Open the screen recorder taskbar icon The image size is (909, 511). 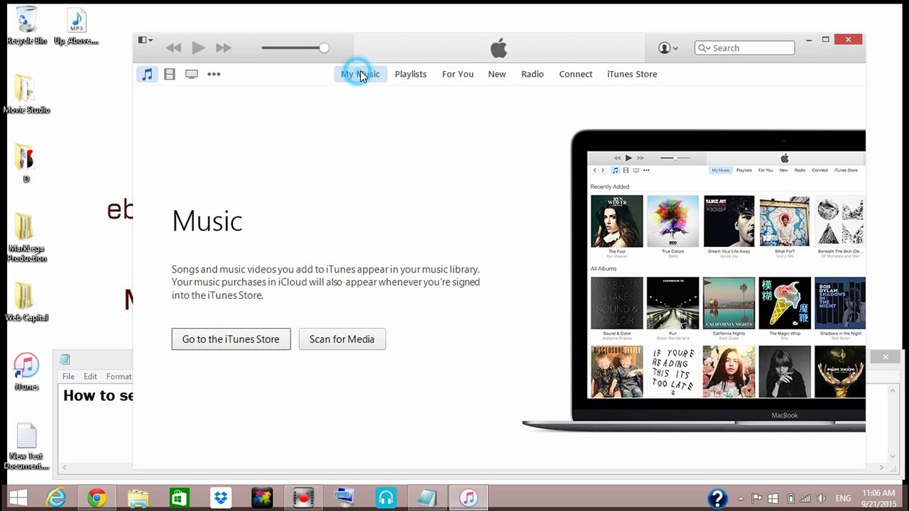coord(303,498)
